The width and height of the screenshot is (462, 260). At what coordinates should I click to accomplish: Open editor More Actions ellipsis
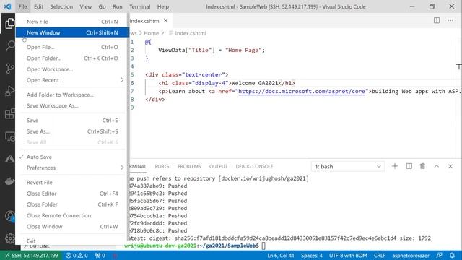pos(450,20)
